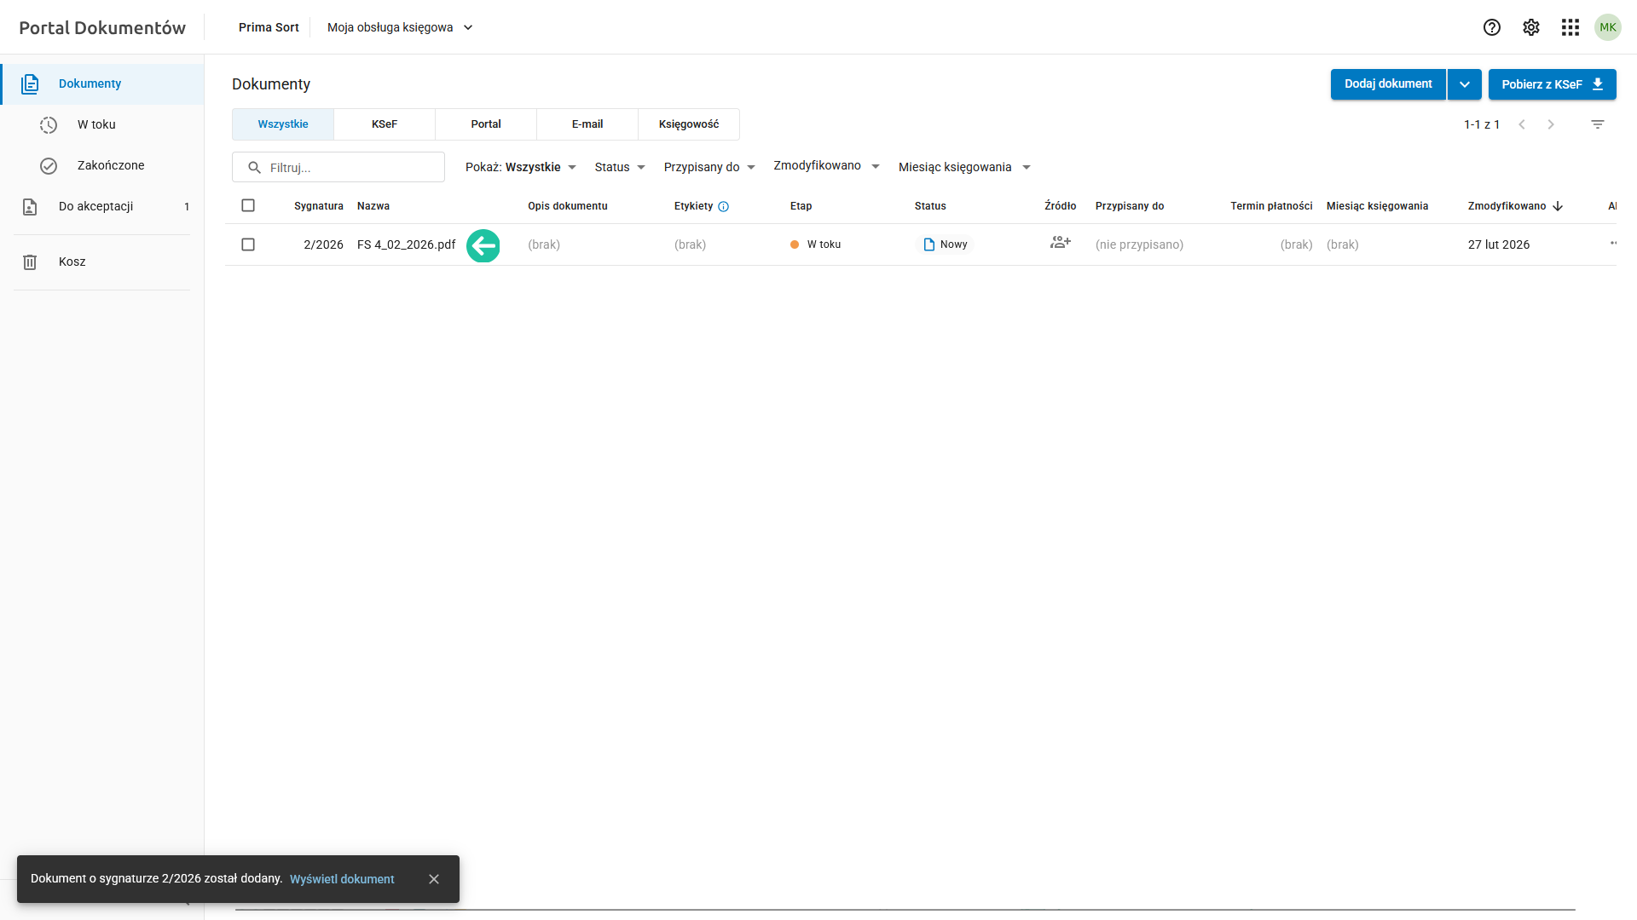Click the Wyświetl dokument link

pos(342,879)
